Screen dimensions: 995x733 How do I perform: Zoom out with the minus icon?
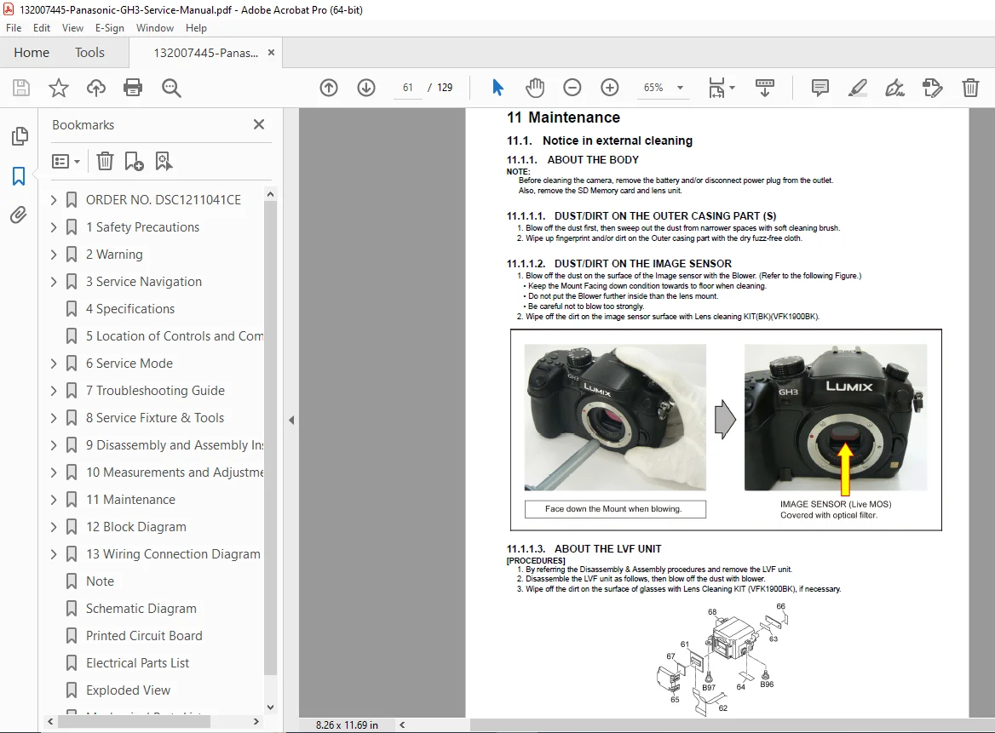coord(572,88)
